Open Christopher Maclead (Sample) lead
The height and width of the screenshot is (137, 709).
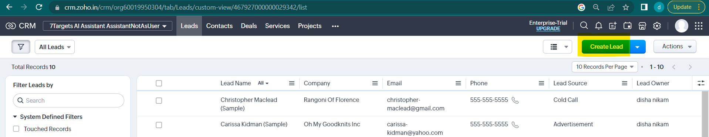[x=249, y=104]
